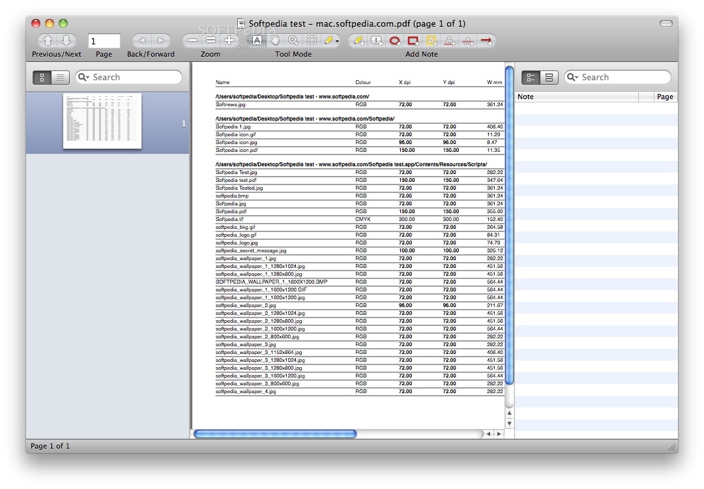The height and width of the screenshot is (489, 704).
Task: Click the vertical scrollbar thumb of the PDF
Action: point(509,224)
